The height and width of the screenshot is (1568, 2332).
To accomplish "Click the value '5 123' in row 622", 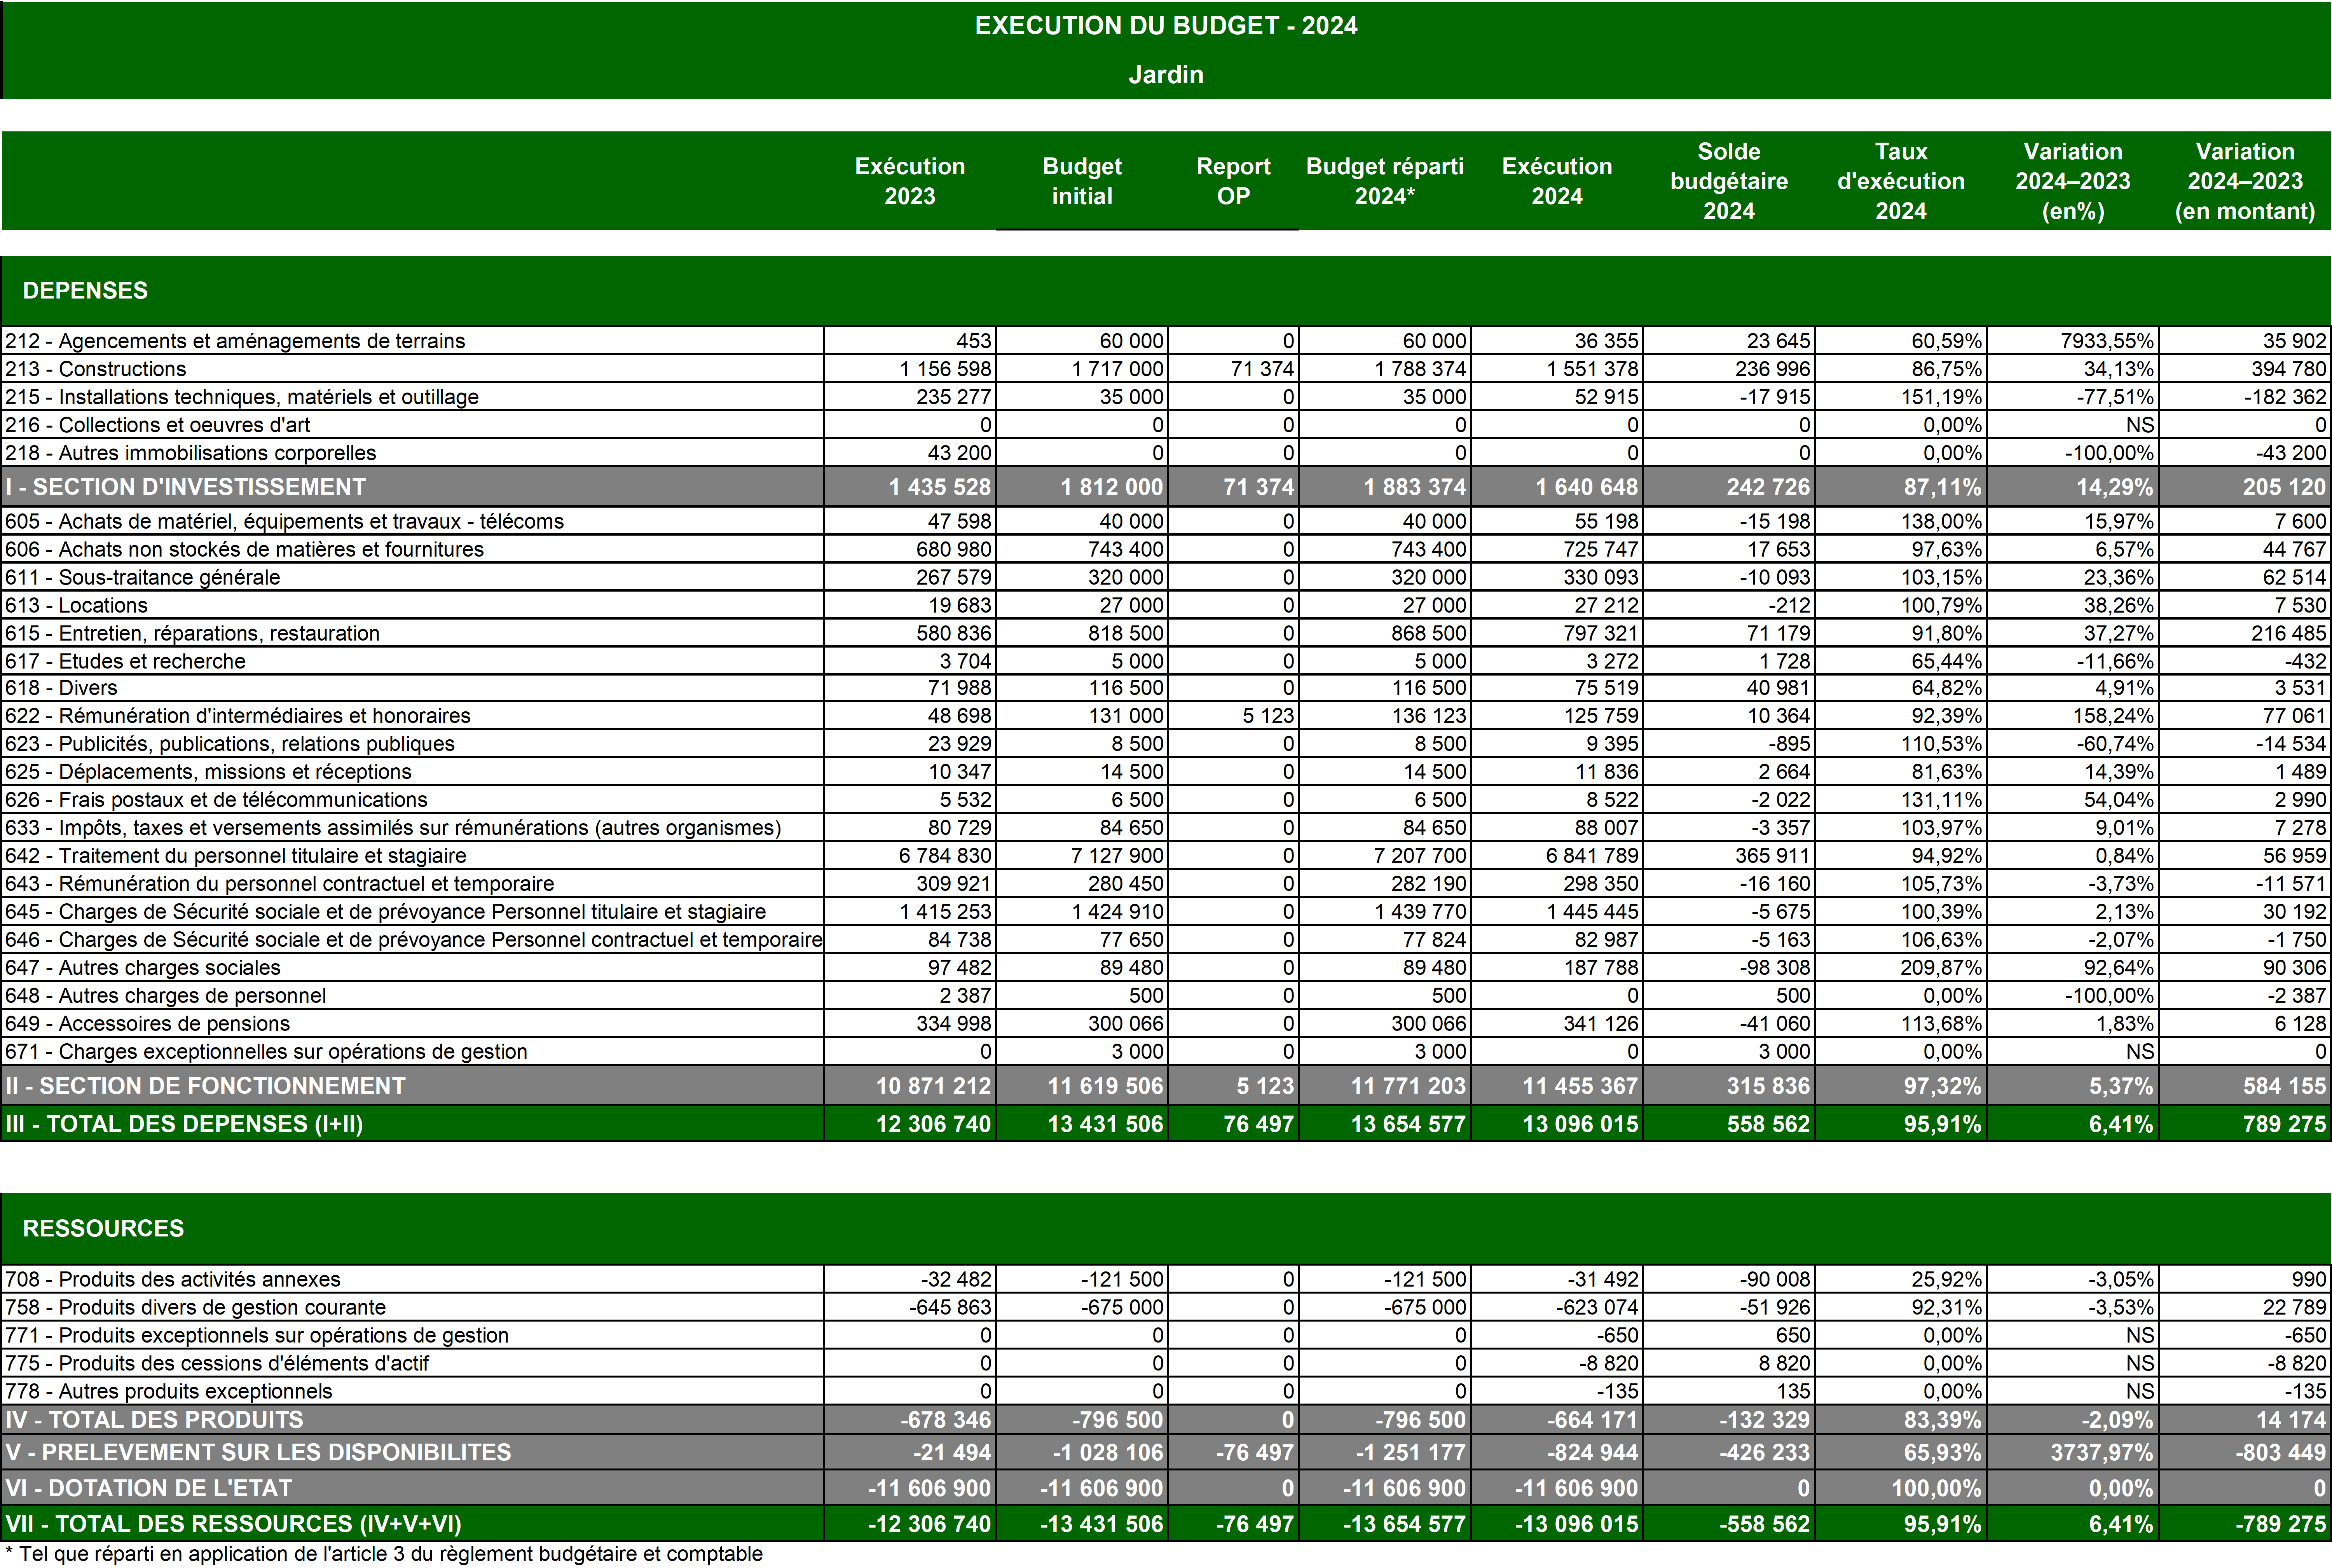I will click(1268, 716).
